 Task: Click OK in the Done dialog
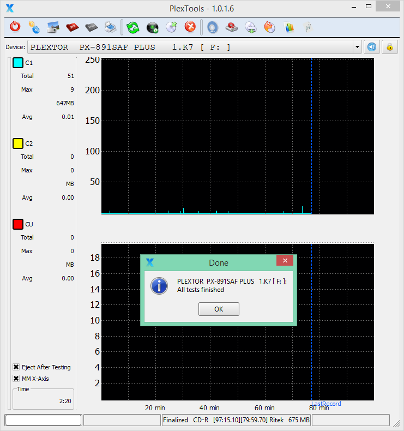tap(219, 309)
